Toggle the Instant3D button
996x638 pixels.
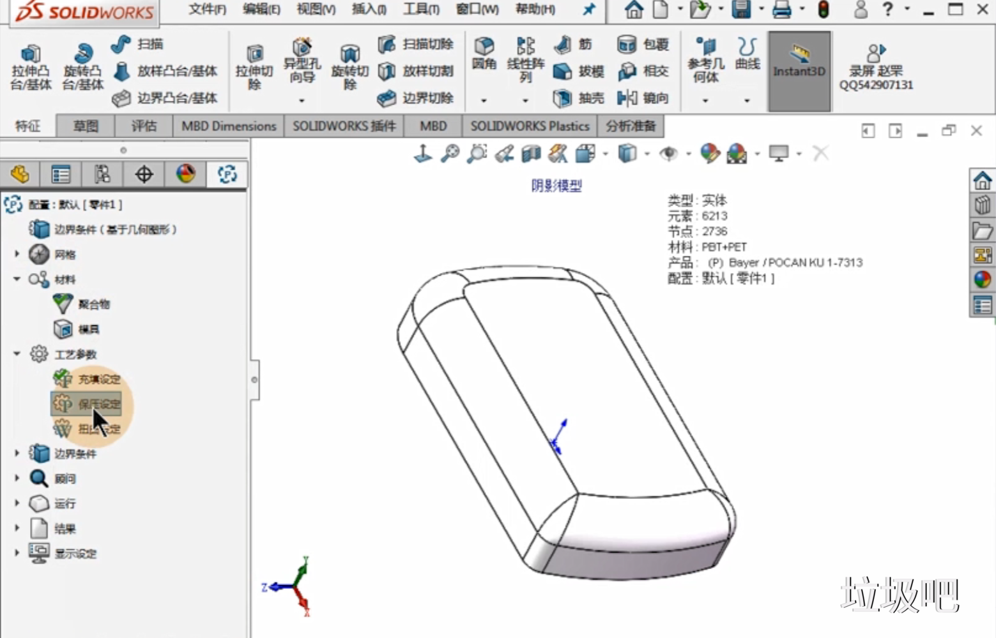tap(799, 71)
